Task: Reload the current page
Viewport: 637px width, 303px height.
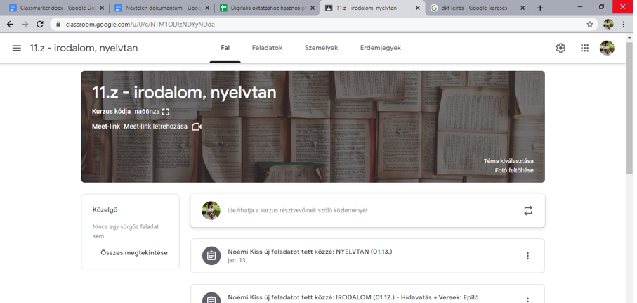Action: (40, 25)
